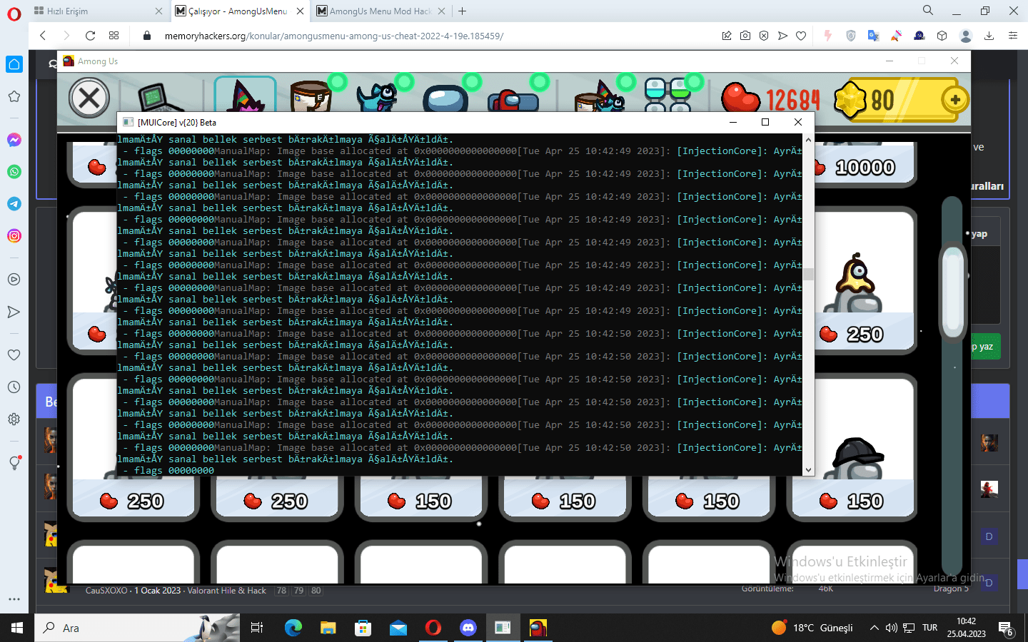Open WhatsApp in Opera sidebar
The height and width of the screenshot is (642, 1028).
click(14, 172)
